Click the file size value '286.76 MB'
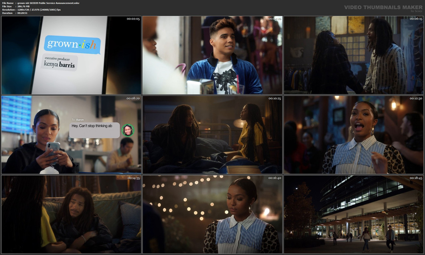 [24, 6]
